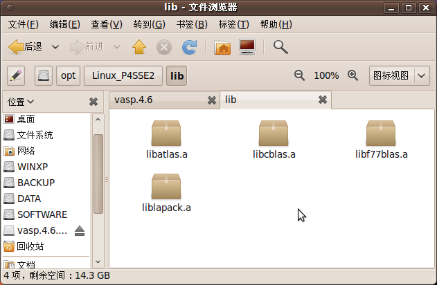Open the 帮助(H) menu
Image resolution: width=437 pixels, height=285 pixels.
coord(276,24)
